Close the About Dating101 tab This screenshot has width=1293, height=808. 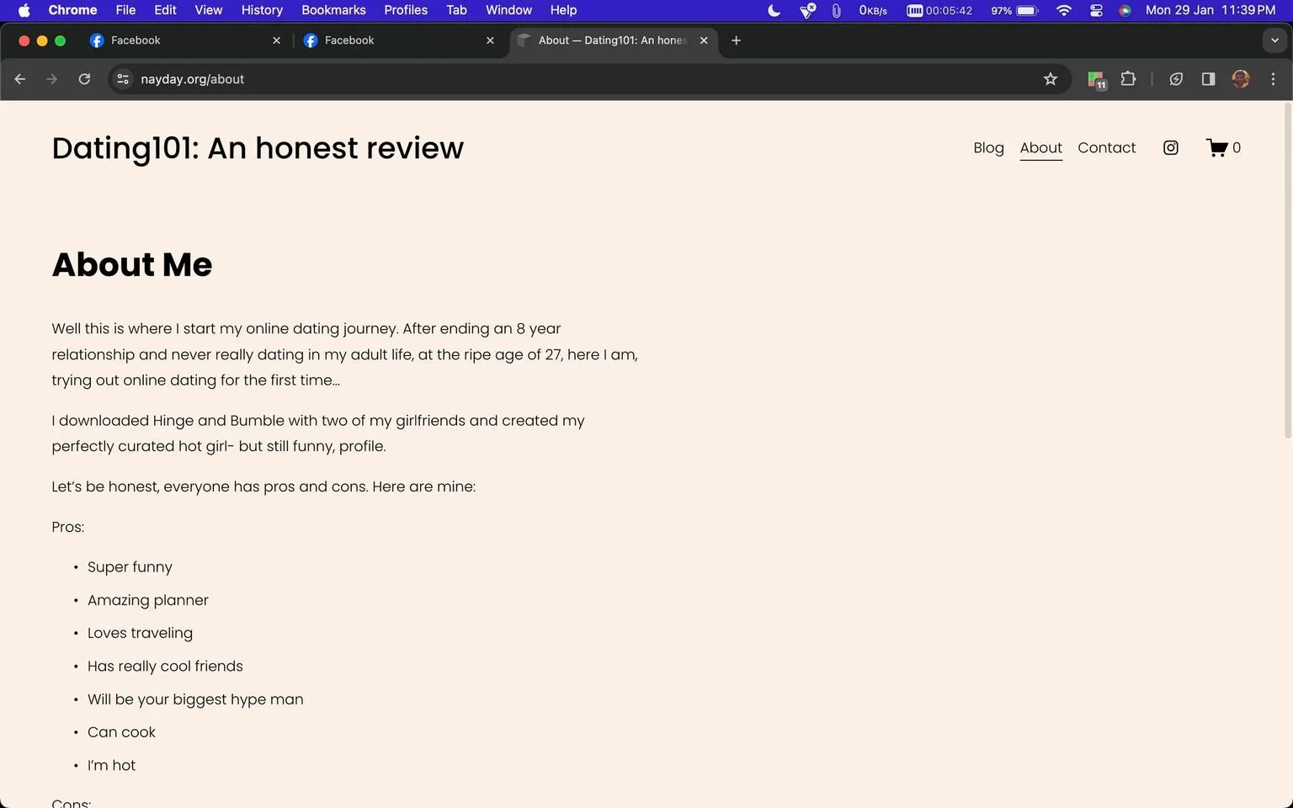704,40
